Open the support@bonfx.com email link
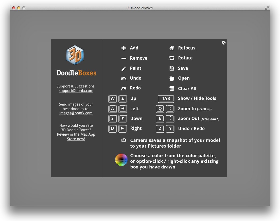 76,91
